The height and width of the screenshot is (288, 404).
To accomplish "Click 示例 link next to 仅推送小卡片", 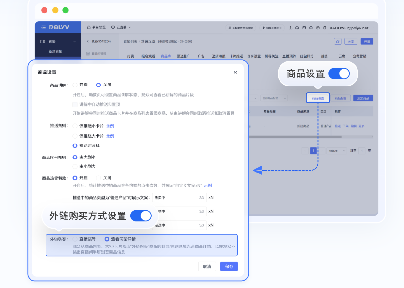I will tap(110, 126).
